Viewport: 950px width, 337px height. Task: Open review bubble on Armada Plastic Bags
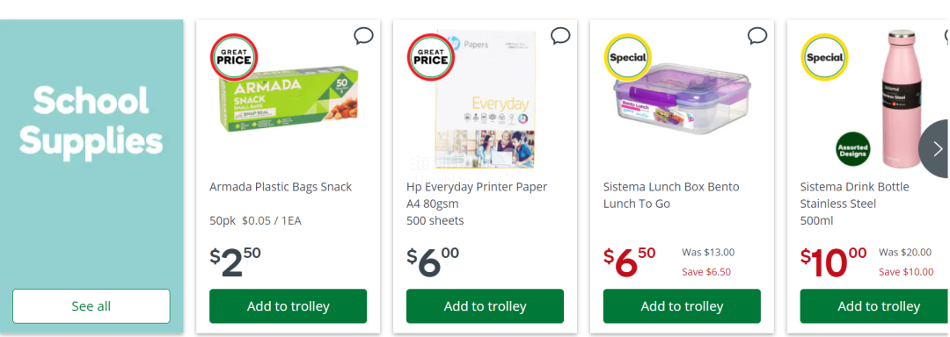pyautogui.click(x=363, y=36)
